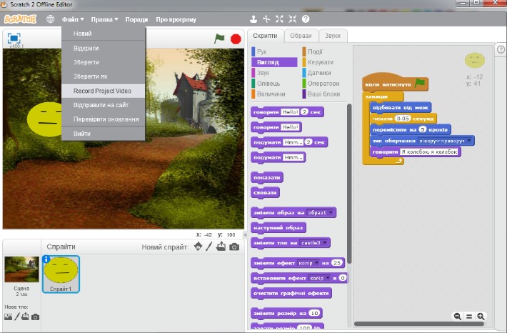Paint a new backdrop
Viewport: 507px width, 333px height.
click(x=17, y=317)
